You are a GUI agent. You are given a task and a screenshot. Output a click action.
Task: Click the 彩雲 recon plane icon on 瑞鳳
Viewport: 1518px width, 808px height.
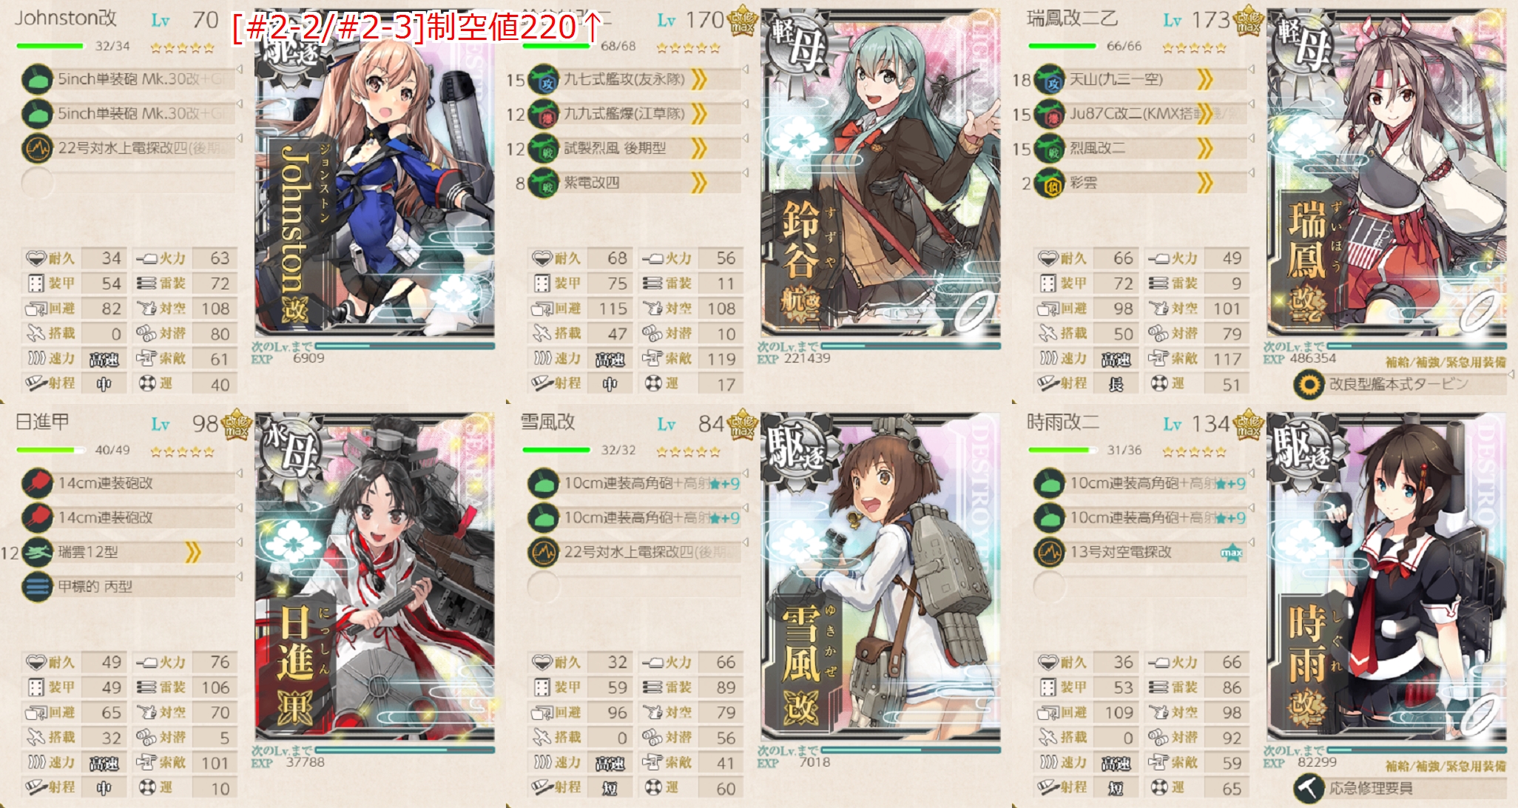1049,183
